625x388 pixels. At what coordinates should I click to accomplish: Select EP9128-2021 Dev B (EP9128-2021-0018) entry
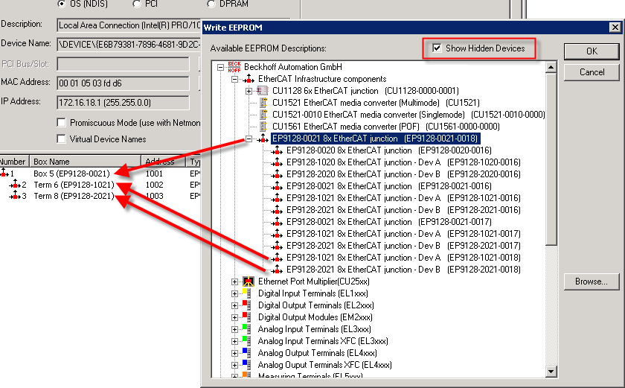(403, 270)
